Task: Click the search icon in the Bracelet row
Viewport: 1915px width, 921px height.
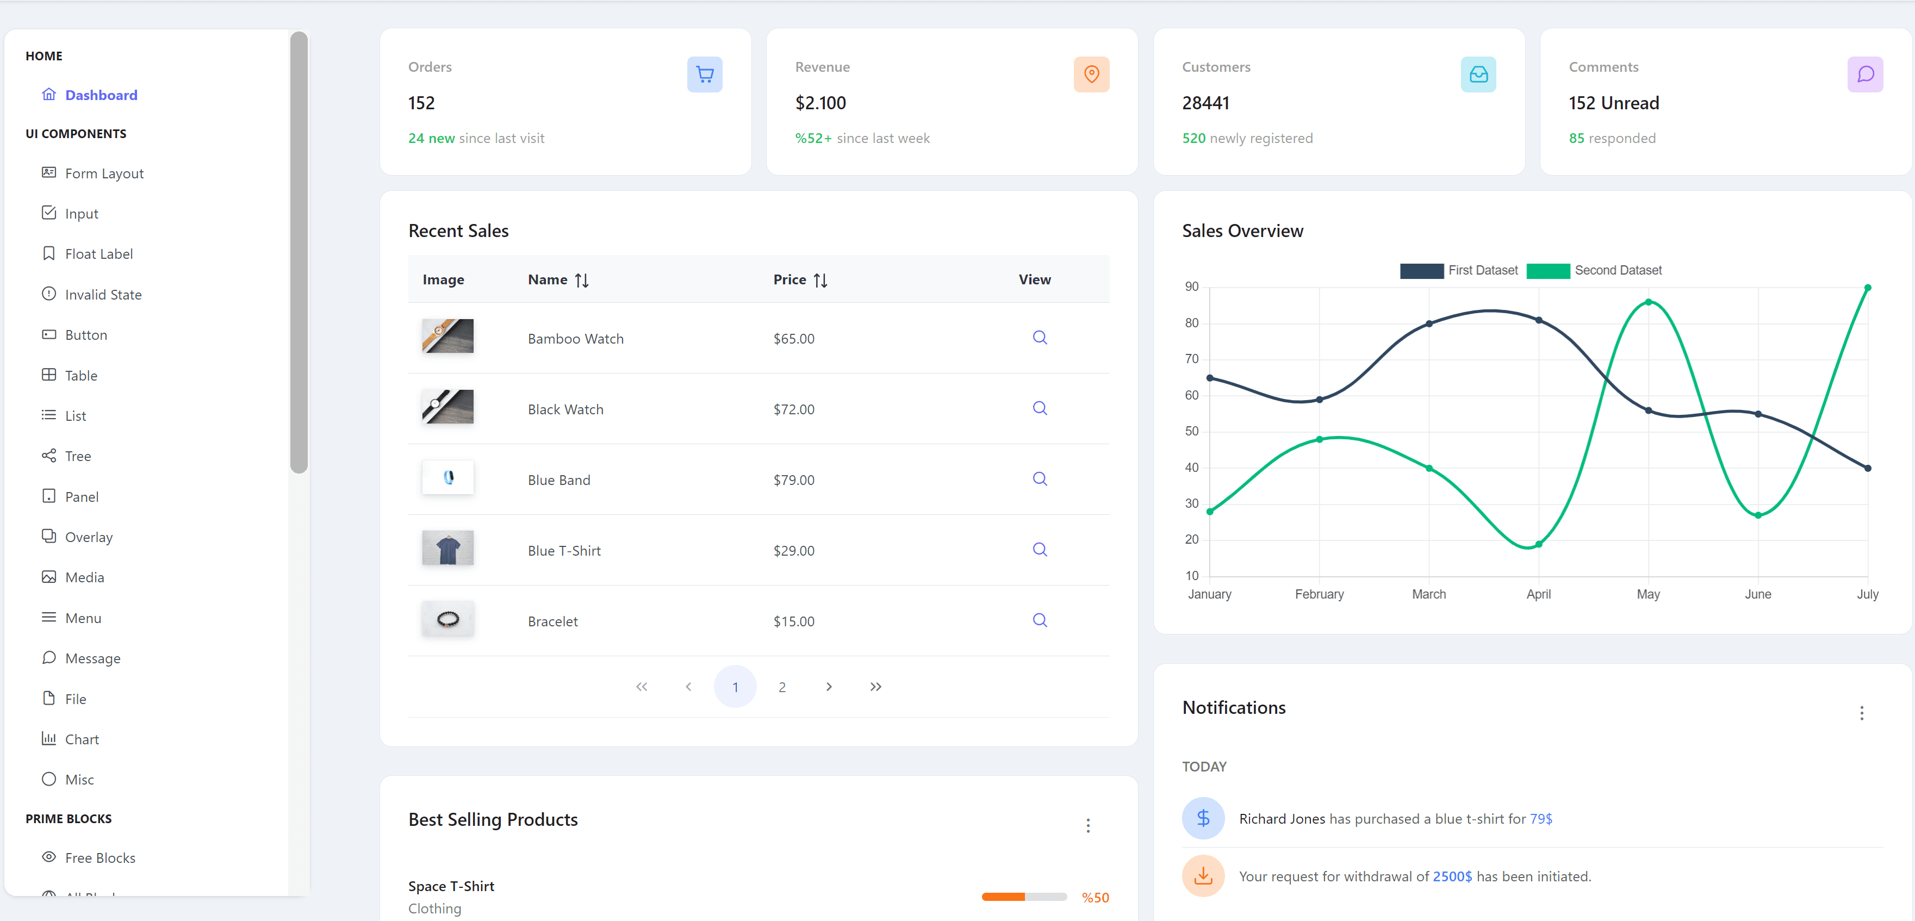Action: click(x=1039, y=620)
